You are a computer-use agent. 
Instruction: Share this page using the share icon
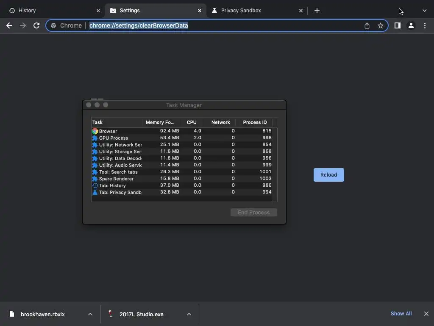tap(367, 25)
